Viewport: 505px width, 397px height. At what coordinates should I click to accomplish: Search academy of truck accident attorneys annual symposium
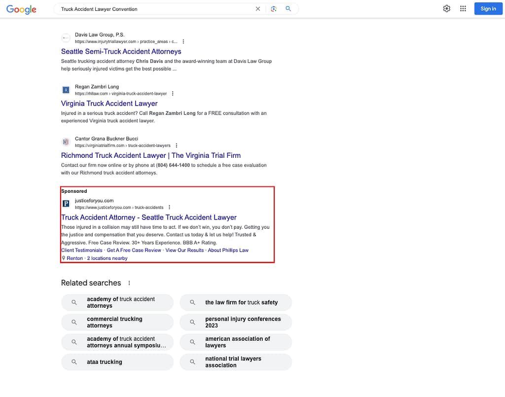[x=117, y=342]
